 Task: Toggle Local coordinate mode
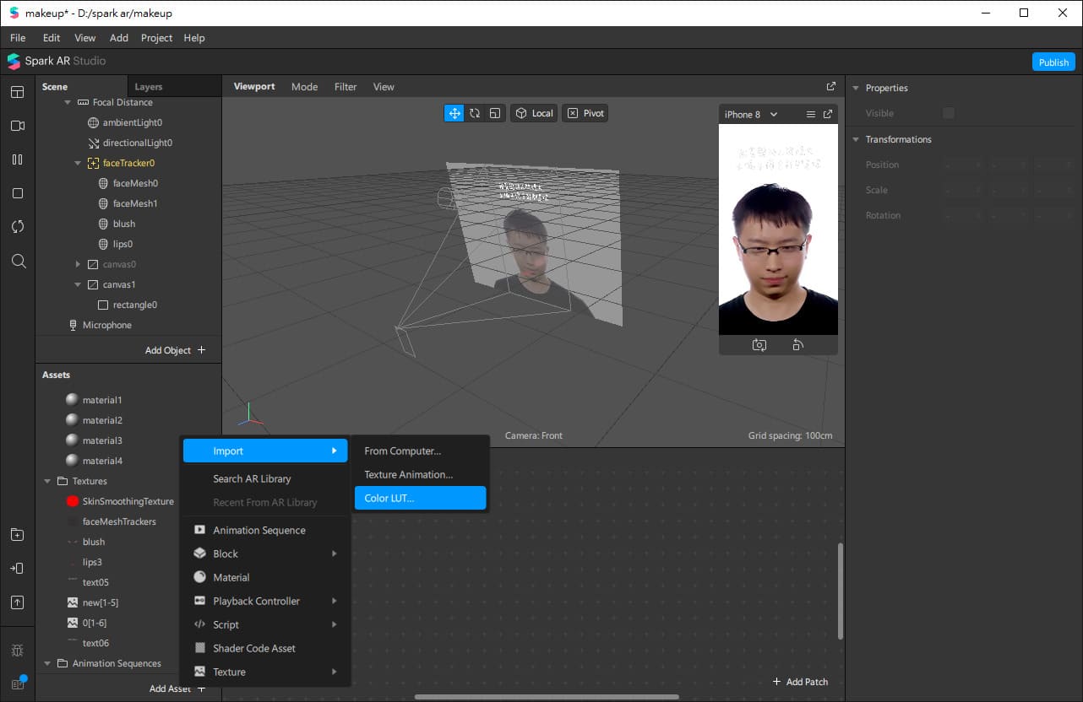(x=534, y=113)
